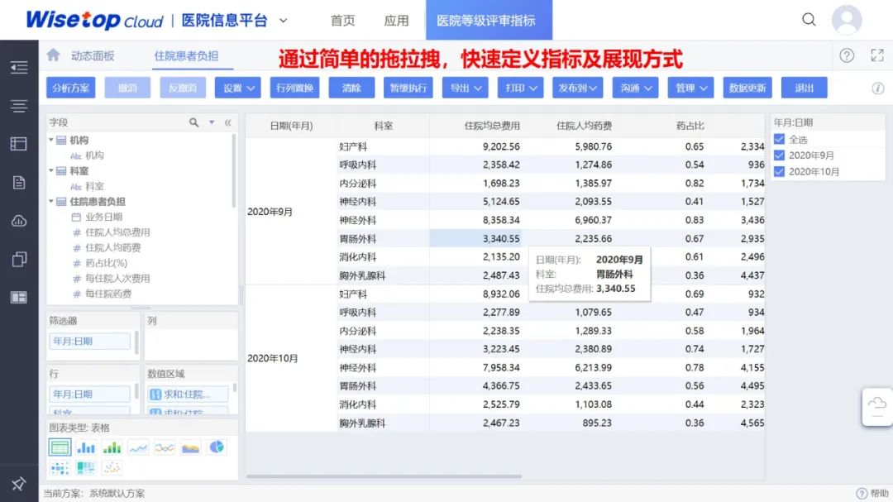Switch to the 动态面板 tab

[93, 56]
